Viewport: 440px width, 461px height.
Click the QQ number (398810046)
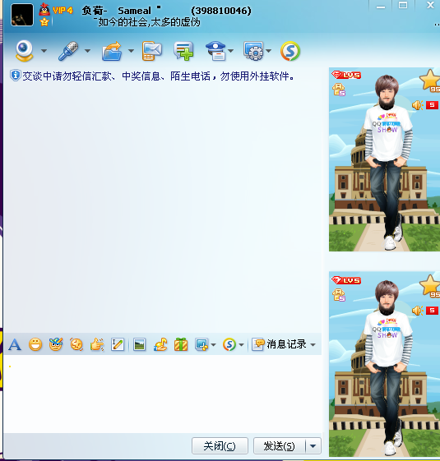pos(221,11)
